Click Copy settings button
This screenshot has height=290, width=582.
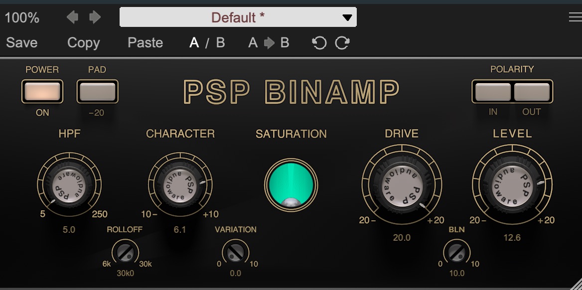(83, 43)
